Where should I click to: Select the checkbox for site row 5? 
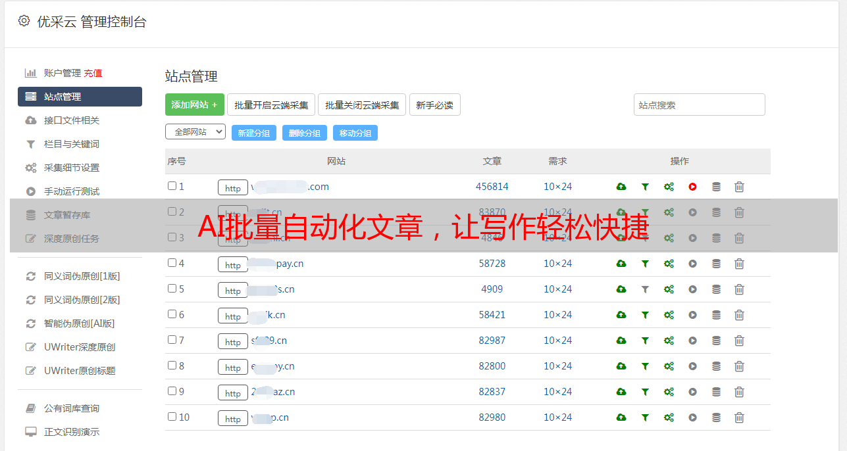(172, 289)
